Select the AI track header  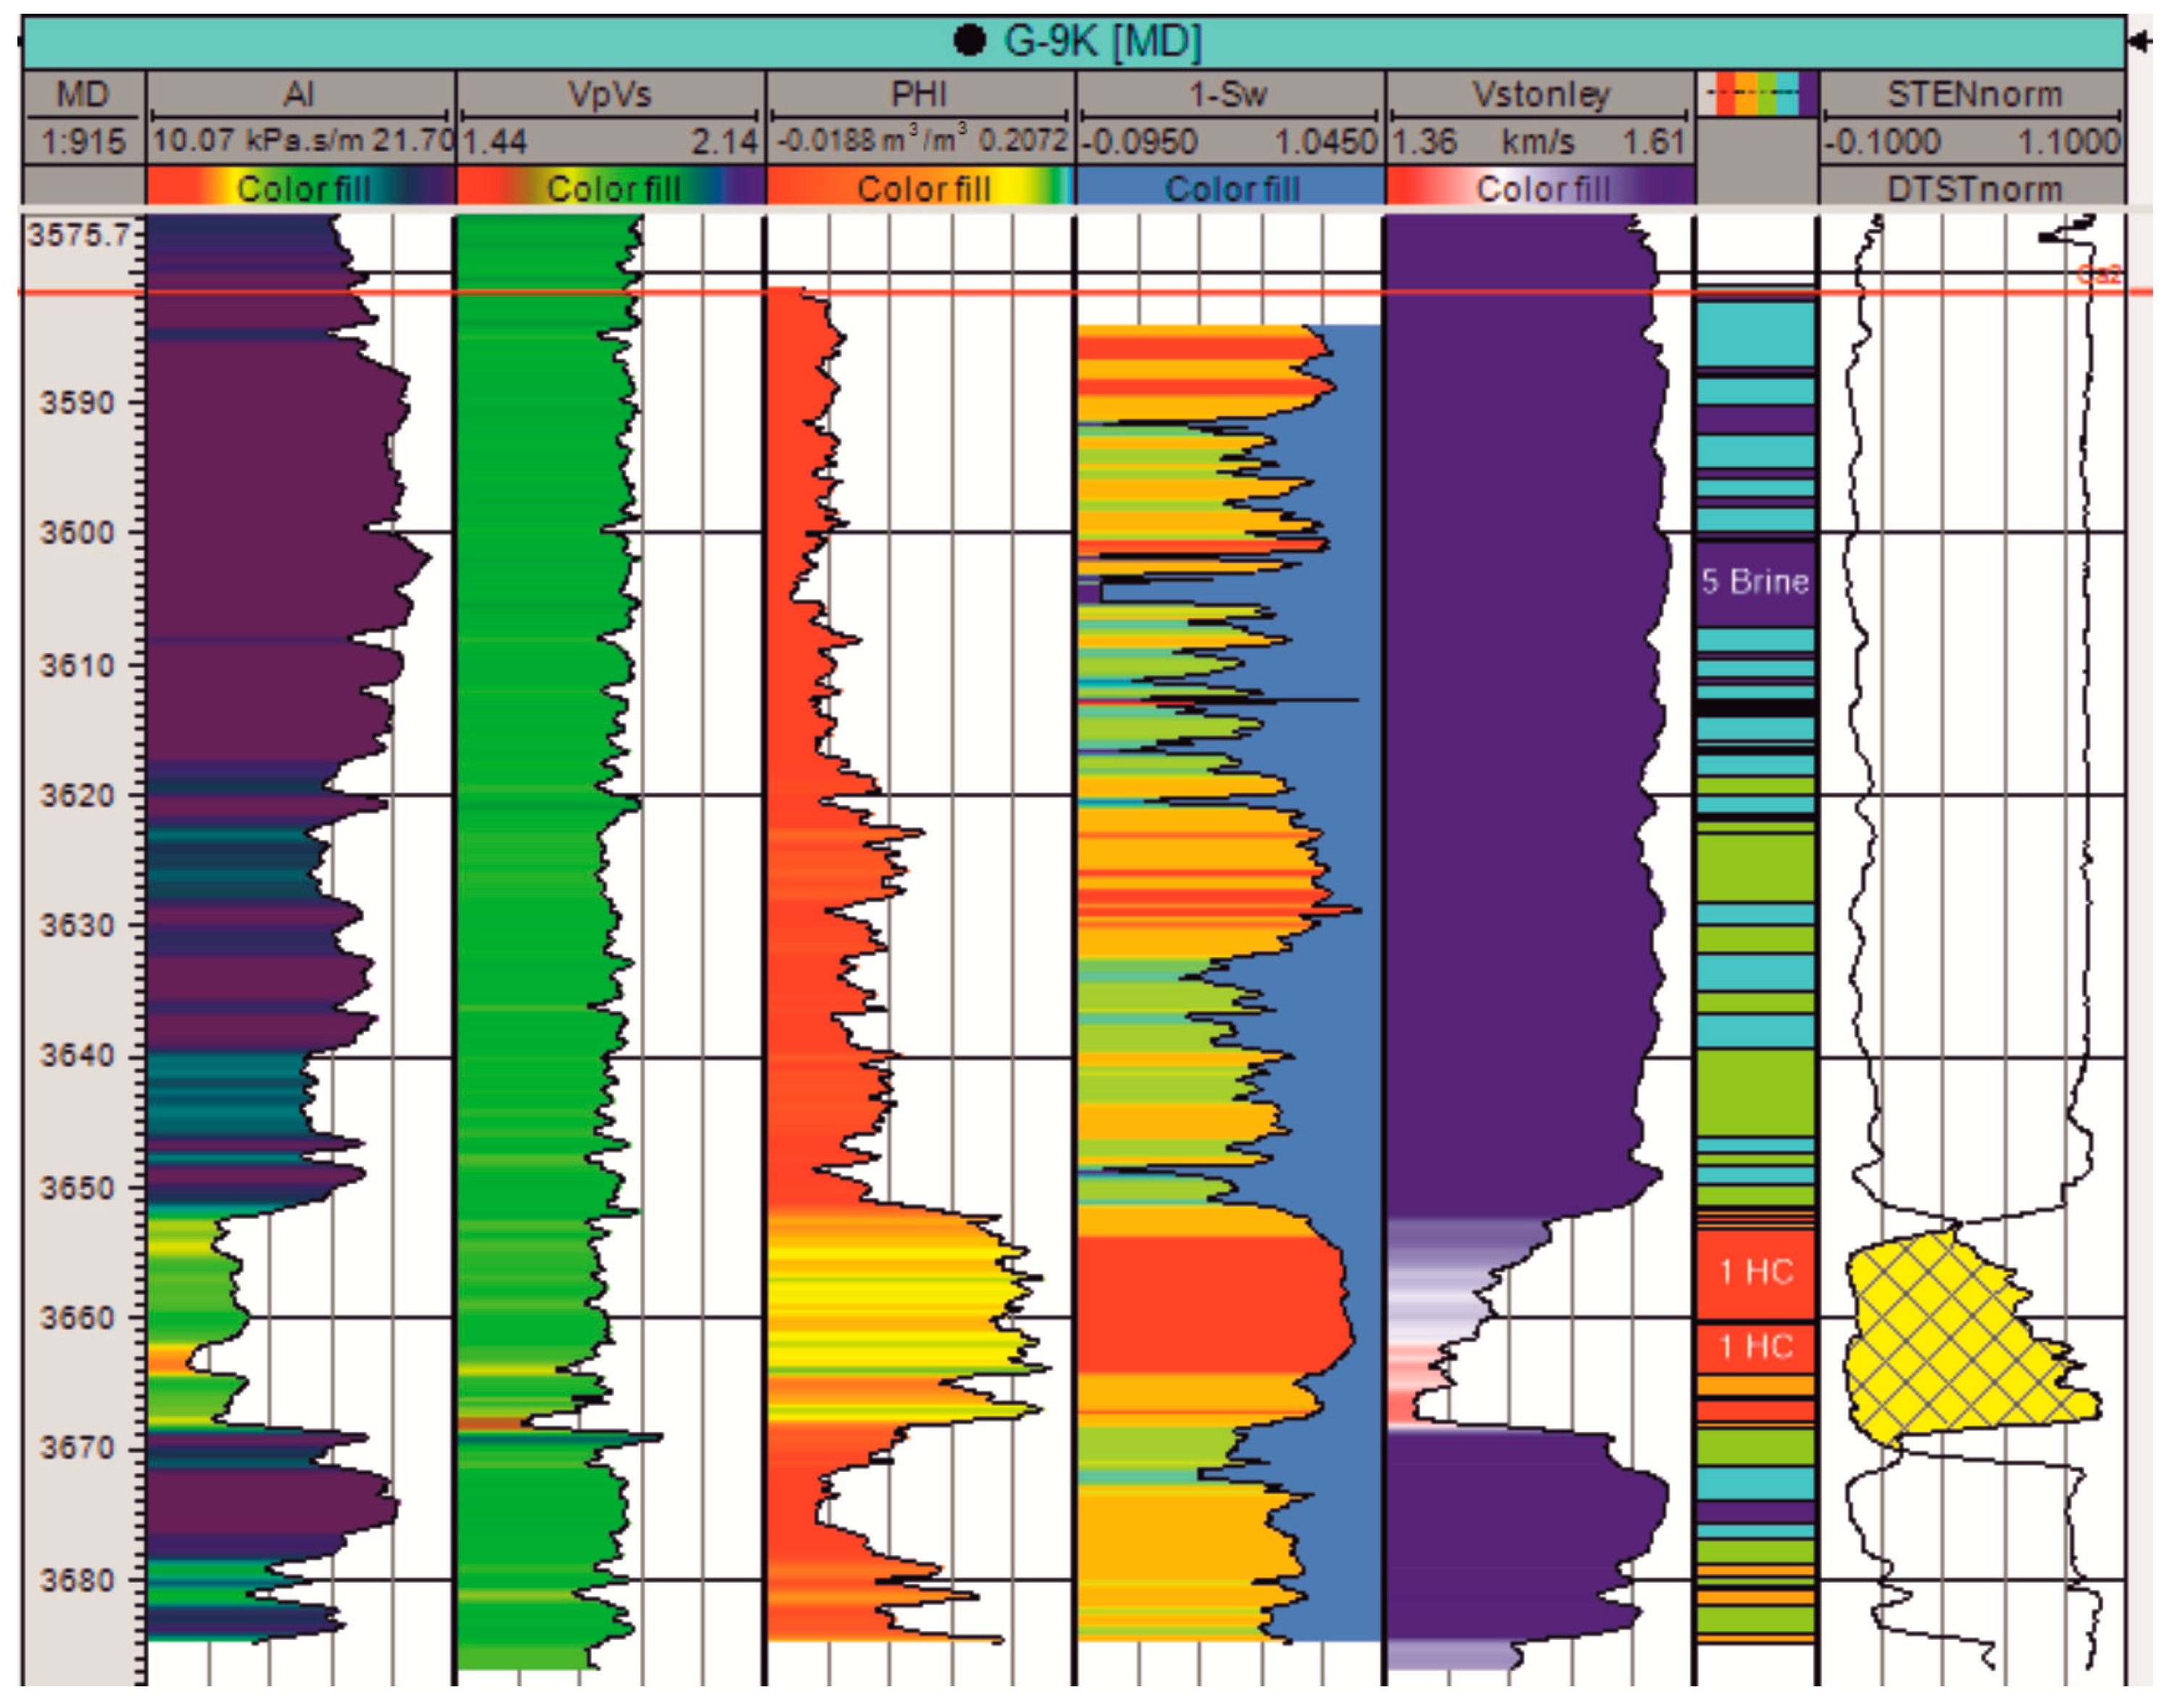tap(299, 94)
